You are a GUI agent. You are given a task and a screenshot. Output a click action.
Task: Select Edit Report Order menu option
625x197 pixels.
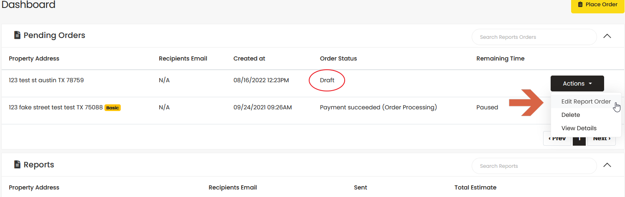click(x=586, y=101)
